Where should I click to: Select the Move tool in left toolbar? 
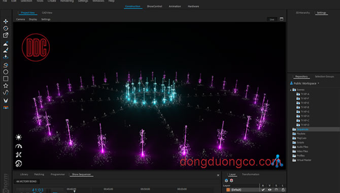(6, 21)
